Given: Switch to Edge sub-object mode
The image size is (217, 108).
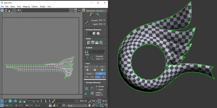Looking at the screenshot, I should coord(6,101).
